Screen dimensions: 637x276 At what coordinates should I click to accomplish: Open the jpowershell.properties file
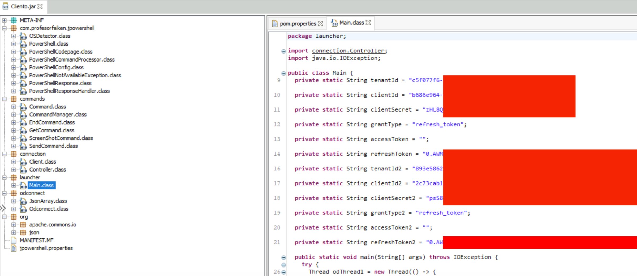(x=46, y=248)
